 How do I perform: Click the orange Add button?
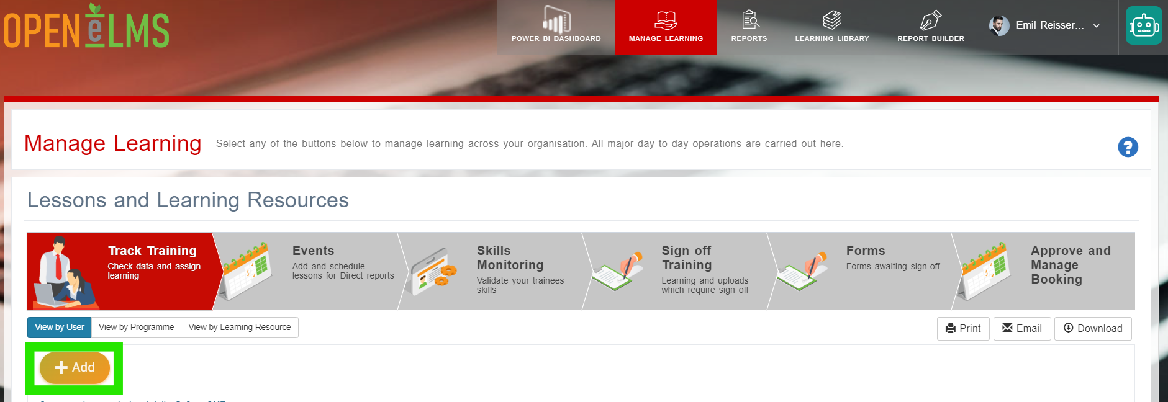(75, 368)
